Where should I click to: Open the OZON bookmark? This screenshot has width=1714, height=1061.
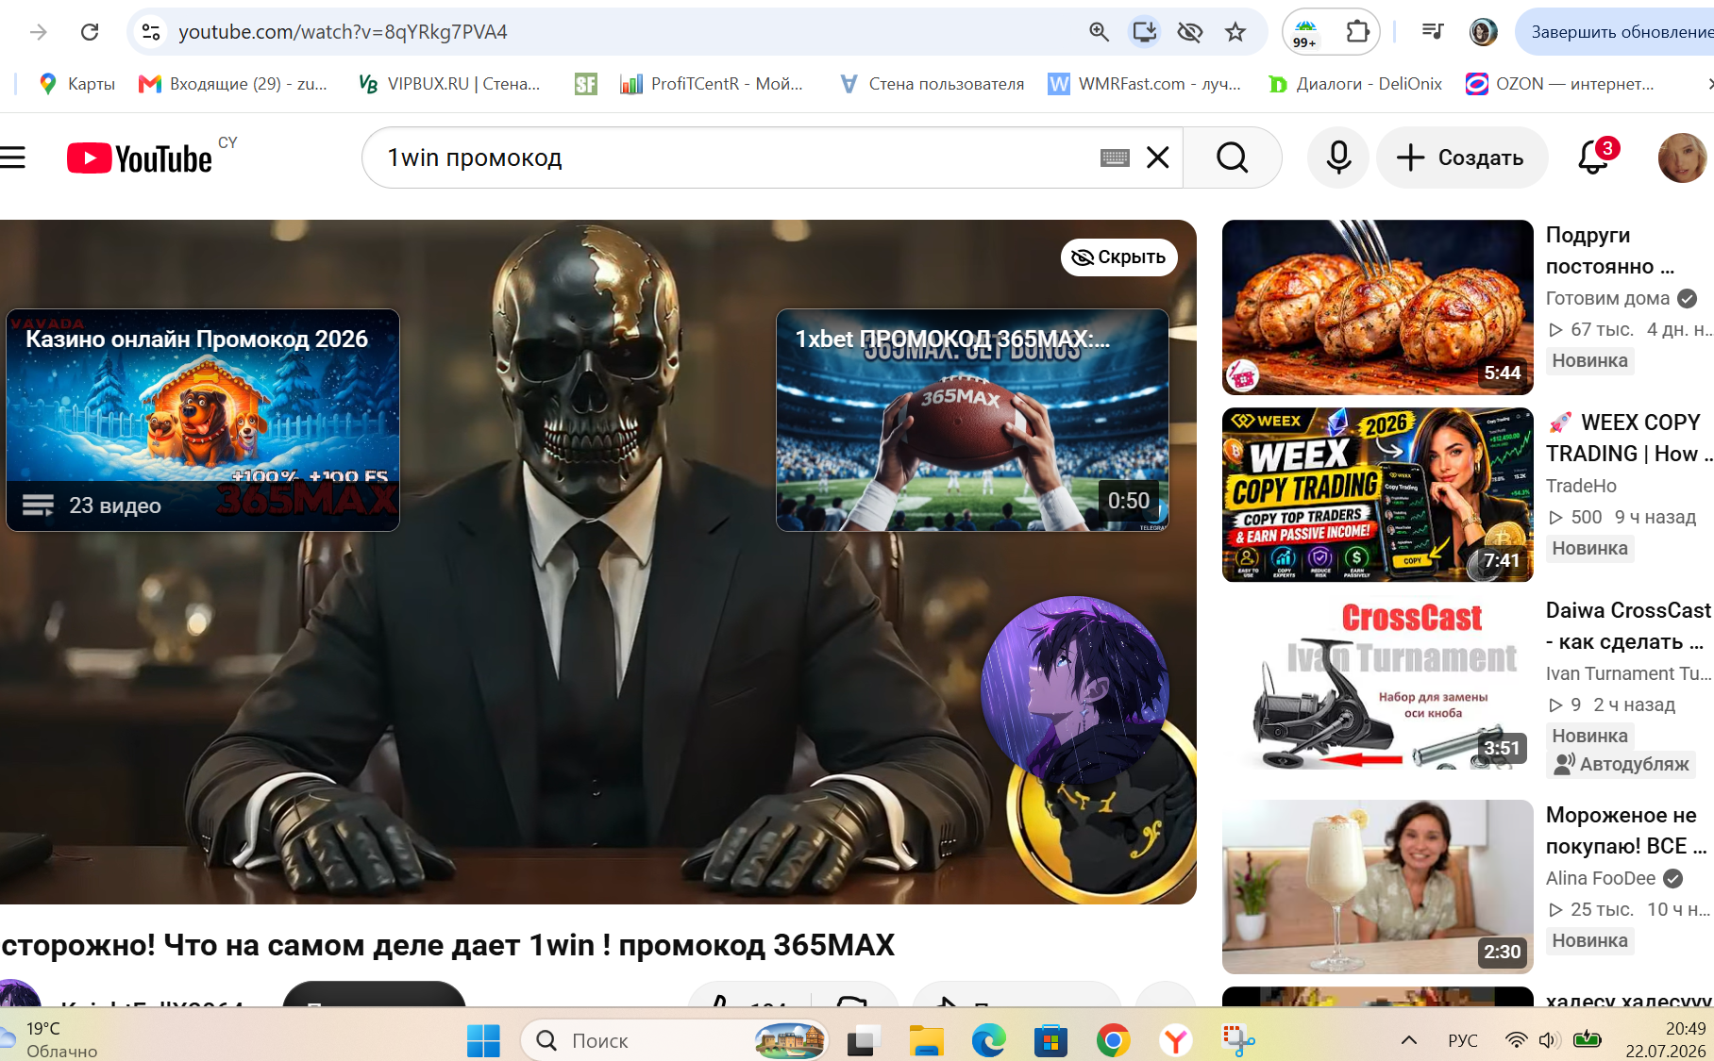pos(1559,84)
